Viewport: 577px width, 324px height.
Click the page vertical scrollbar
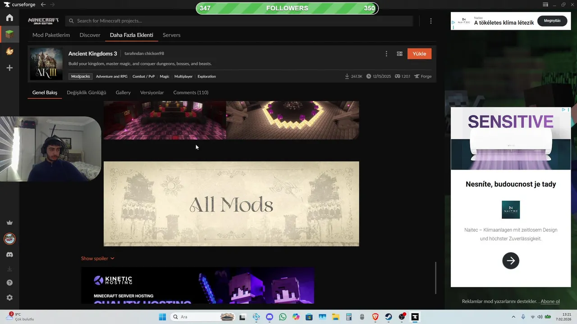(436, 278)
